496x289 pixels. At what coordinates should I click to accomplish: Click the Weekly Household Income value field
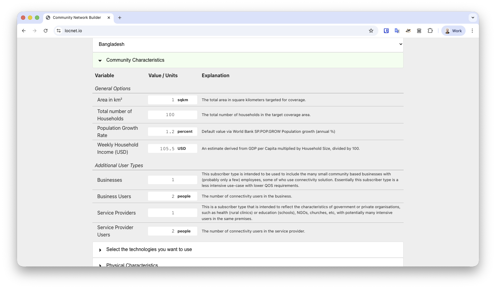[162, 149]
